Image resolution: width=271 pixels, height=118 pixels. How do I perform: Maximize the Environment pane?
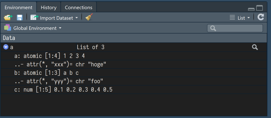coord(259,8)
